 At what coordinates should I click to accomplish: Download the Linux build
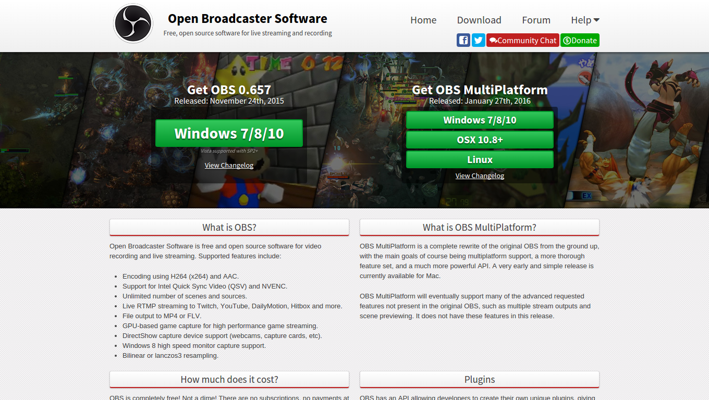(x=480, y=159)
